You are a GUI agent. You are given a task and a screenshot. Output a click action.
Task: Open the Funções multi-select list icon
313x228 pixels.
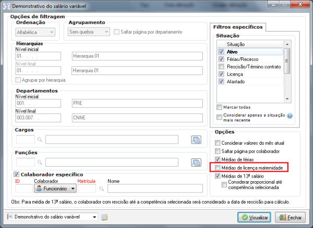(x=196, y=163)
